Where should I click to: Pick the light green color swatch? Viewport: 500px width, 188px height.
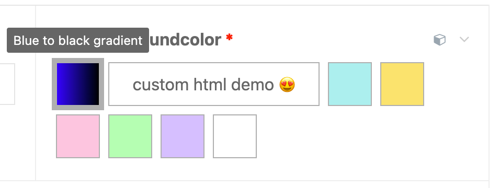pos(130,136)
